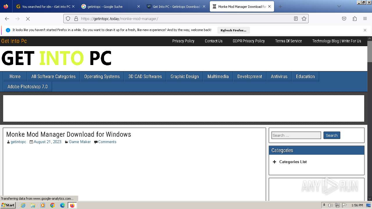The width and height of the screenshot is (372, 209).
Task: Click the padlock site information icon
Action: tap(76, 19)
